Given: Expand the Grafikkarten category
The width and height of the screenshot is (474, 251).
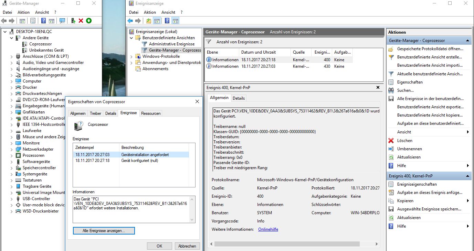Looking at the screenshot, I should 12,112.
